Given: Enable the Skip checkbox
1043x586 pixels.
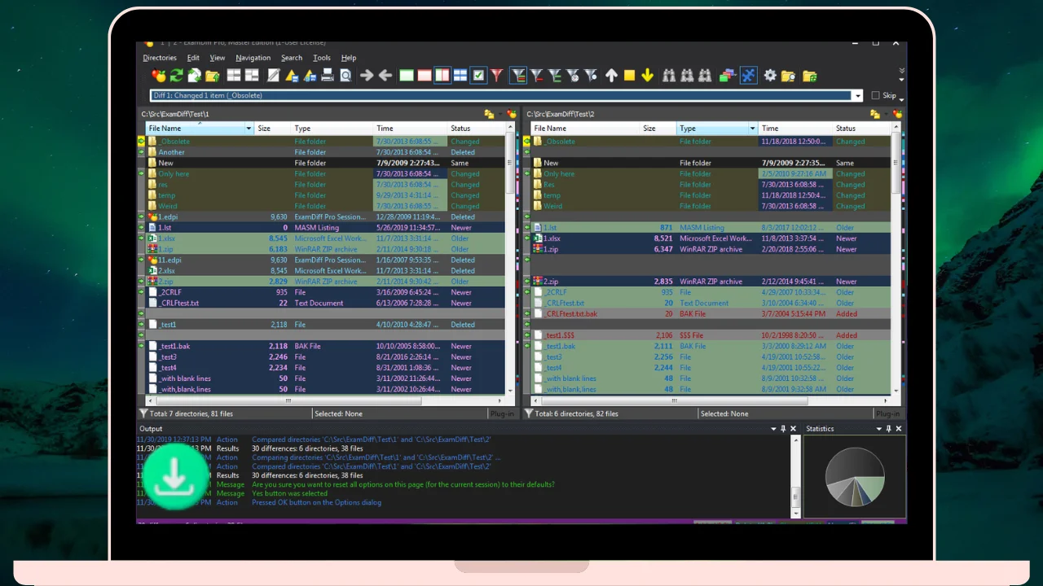Looking at the screenshot, I should click(876, 95).
